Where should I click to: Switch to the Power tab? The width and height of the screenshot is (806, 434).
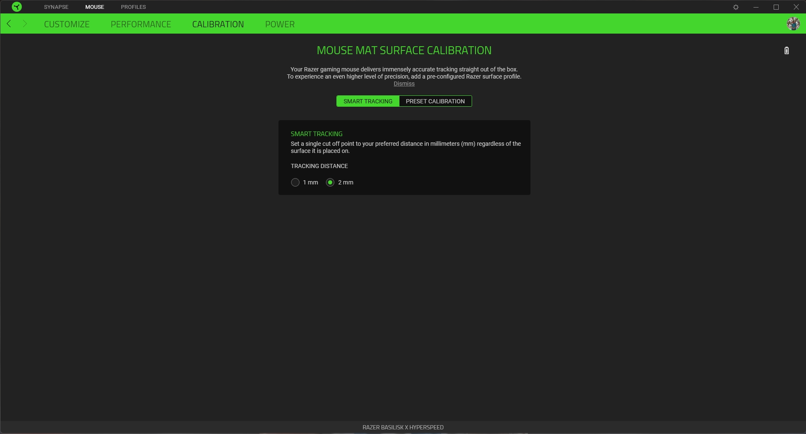point(280,24)
